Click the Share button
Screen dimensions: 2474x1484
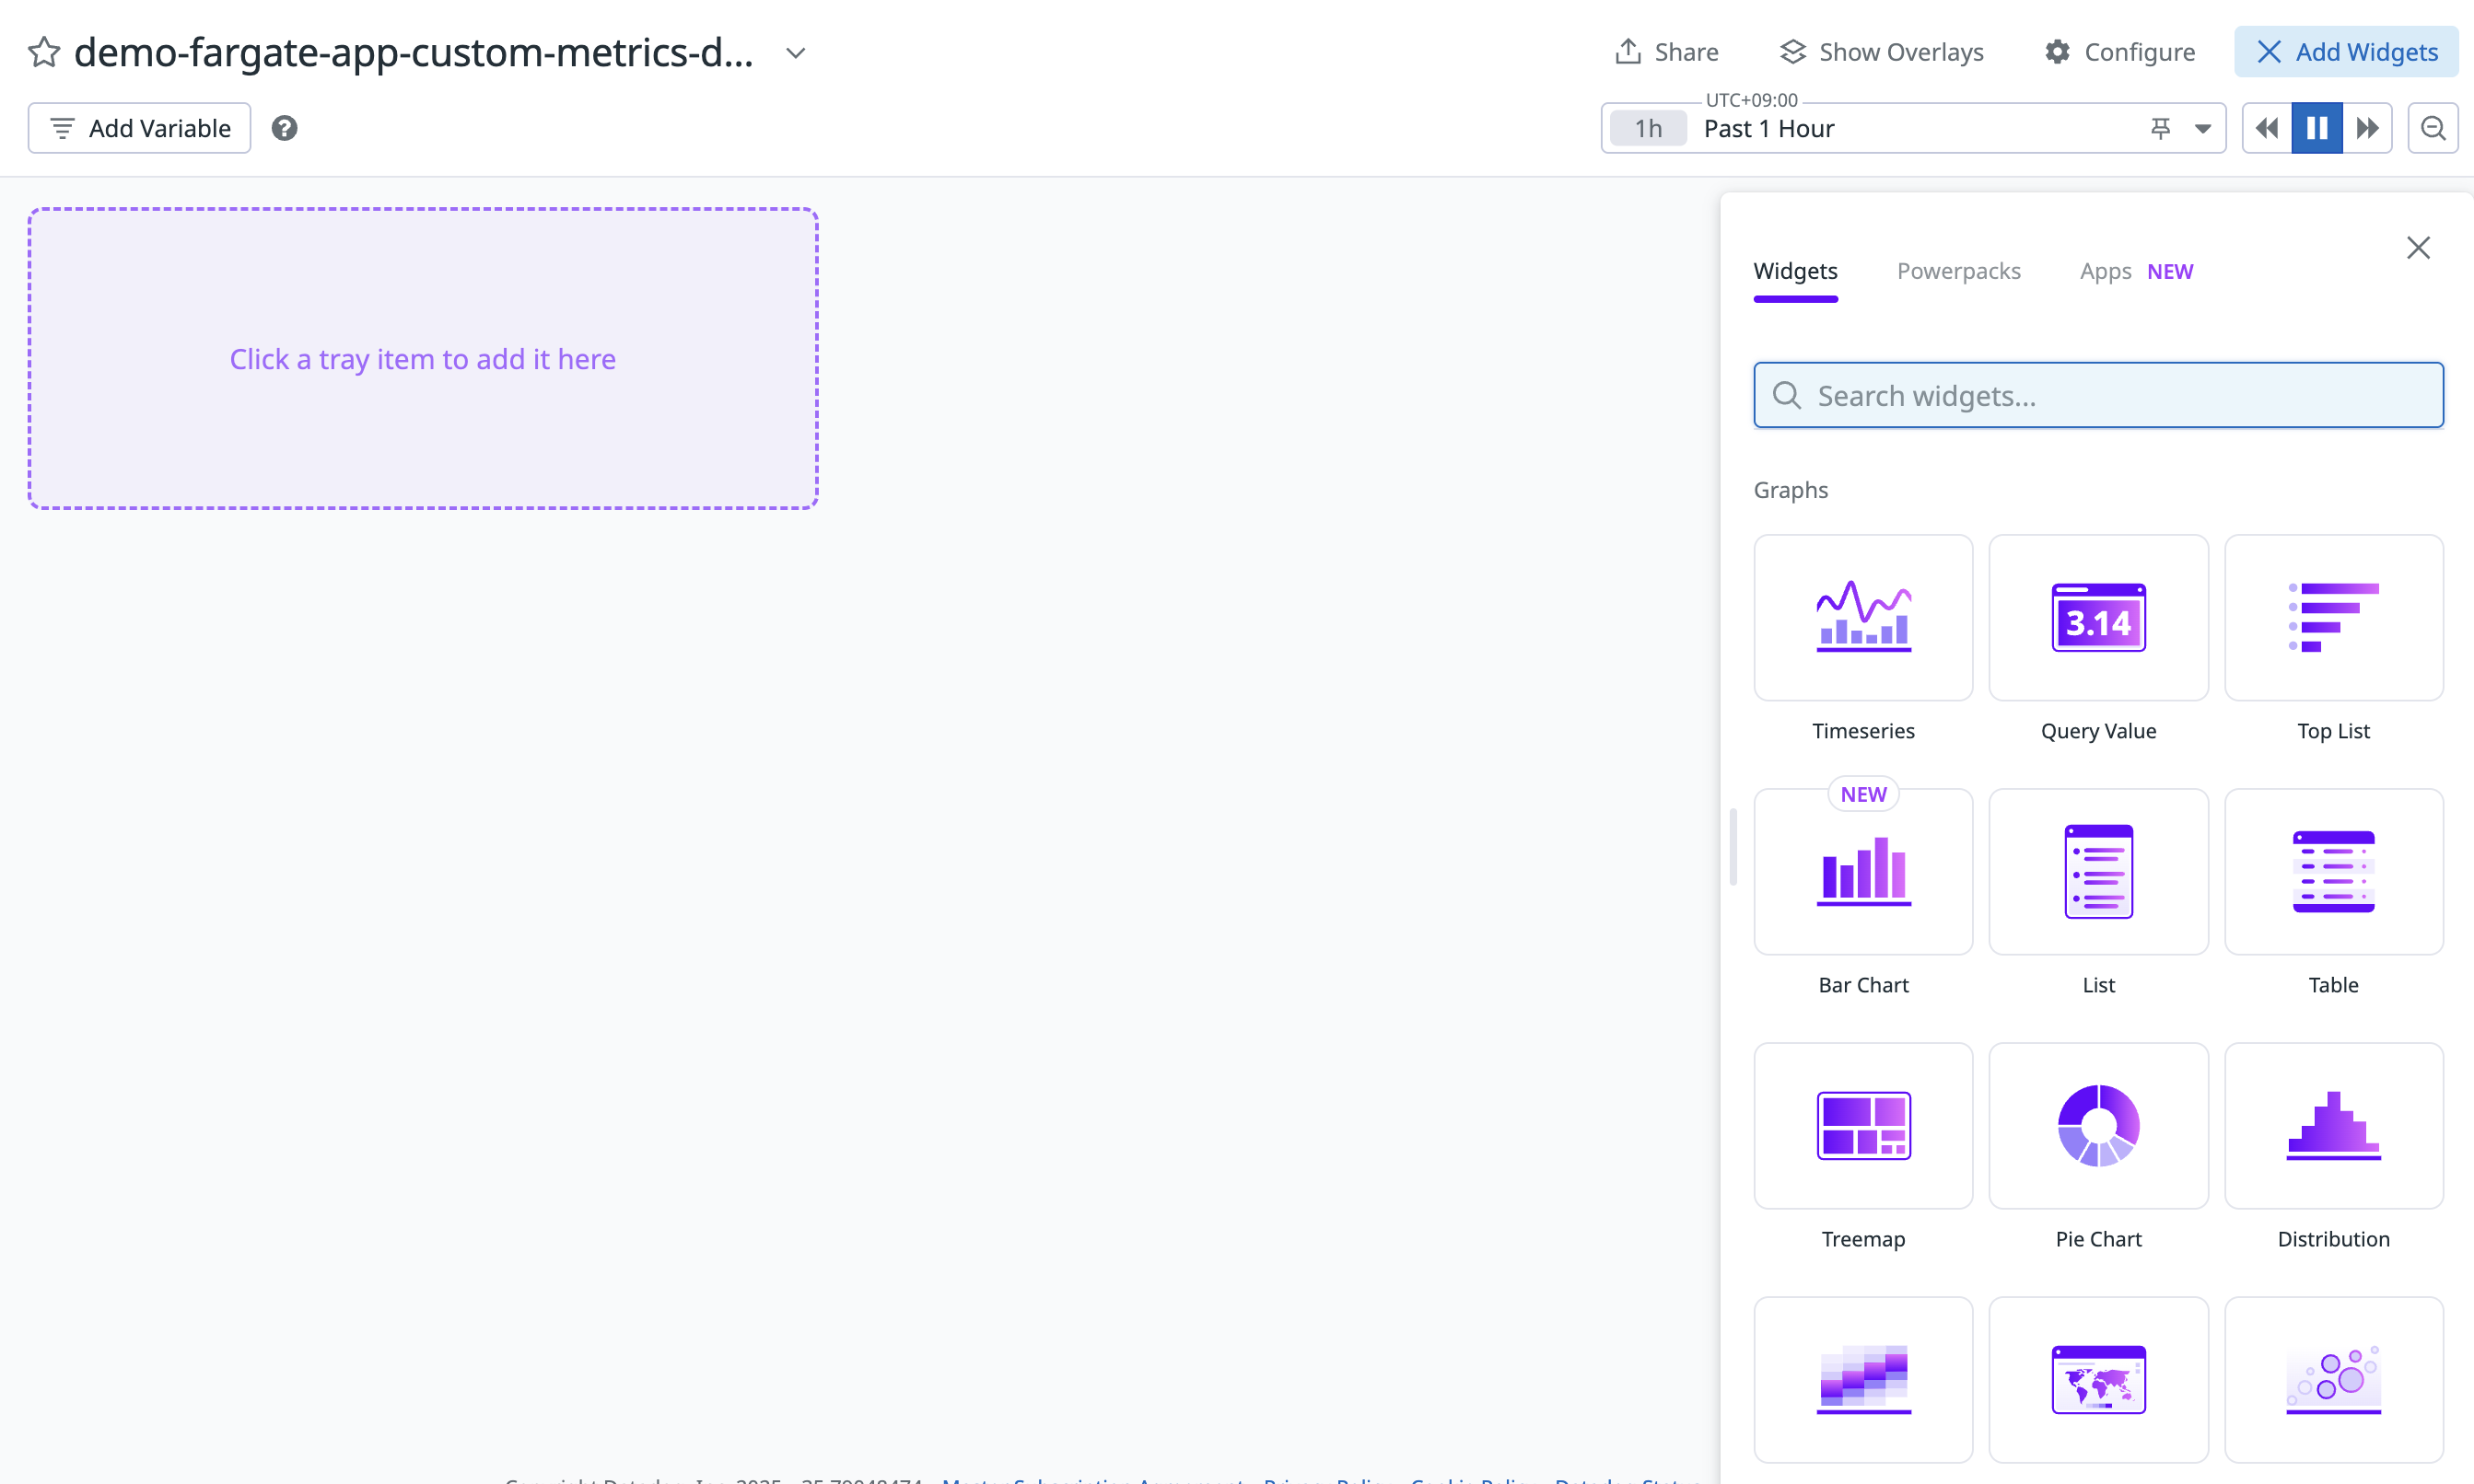click(x=1665, y=52)
